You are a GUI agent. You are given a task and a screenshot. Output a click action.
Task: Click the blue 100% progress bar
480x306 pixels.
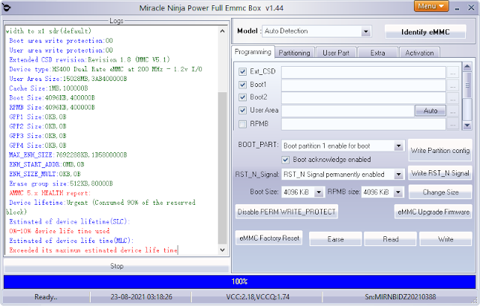[239, 281]
